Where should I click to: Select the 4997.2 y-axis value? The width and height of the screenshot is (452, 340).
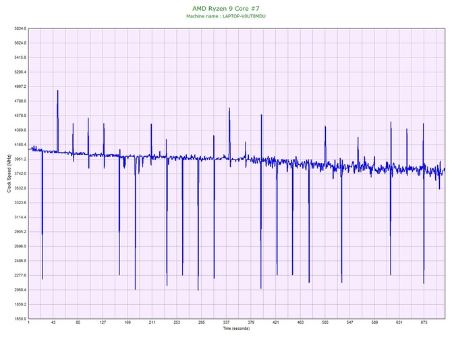point(20,87)
